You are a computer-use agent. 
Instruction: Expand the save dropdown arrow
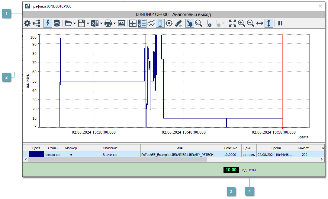tap(88, 24)
